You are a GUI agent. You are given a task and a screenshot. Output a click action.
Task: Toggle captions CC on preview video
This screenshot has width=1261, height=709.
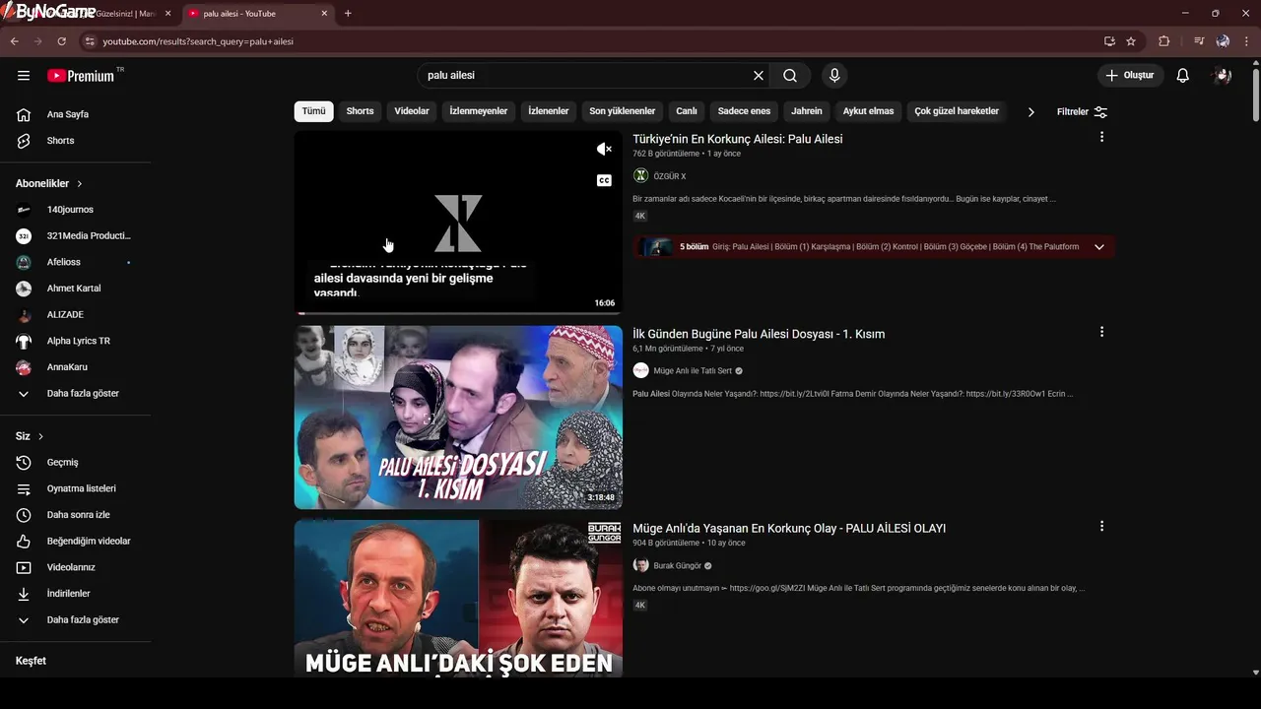pos(604,180)
